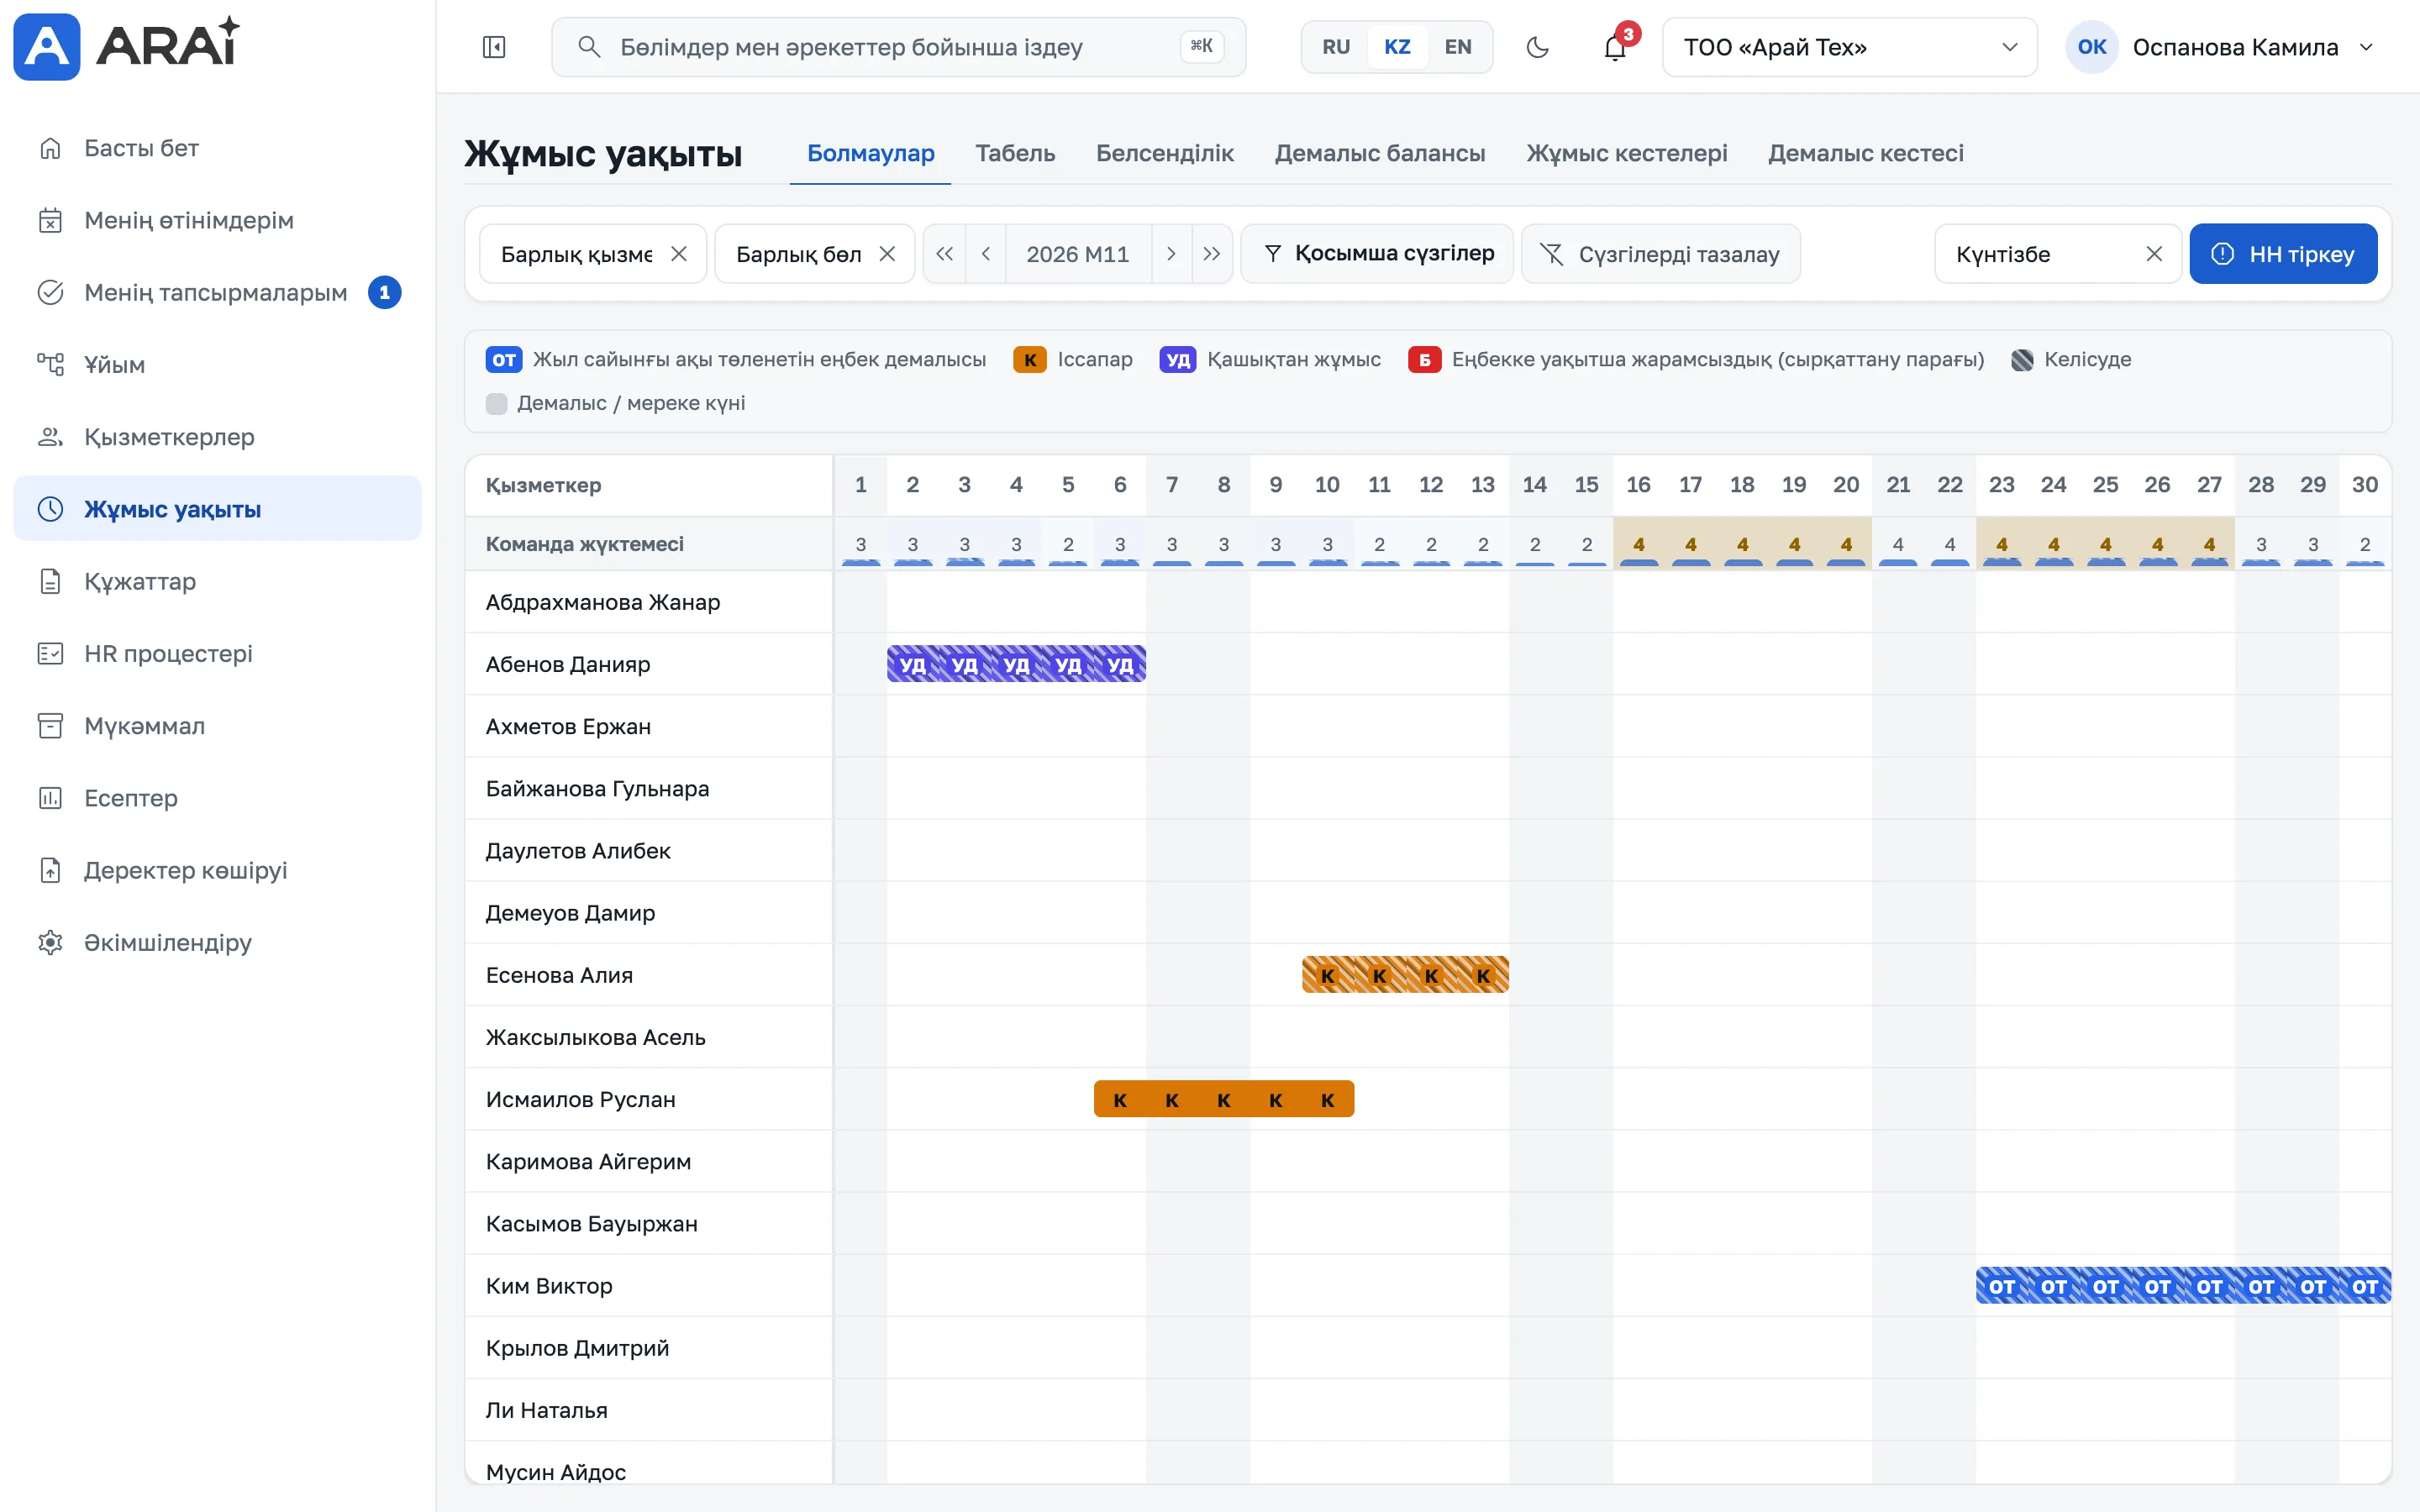
Task: Open Менің өтінімдерім section
Action: (217, 220)
